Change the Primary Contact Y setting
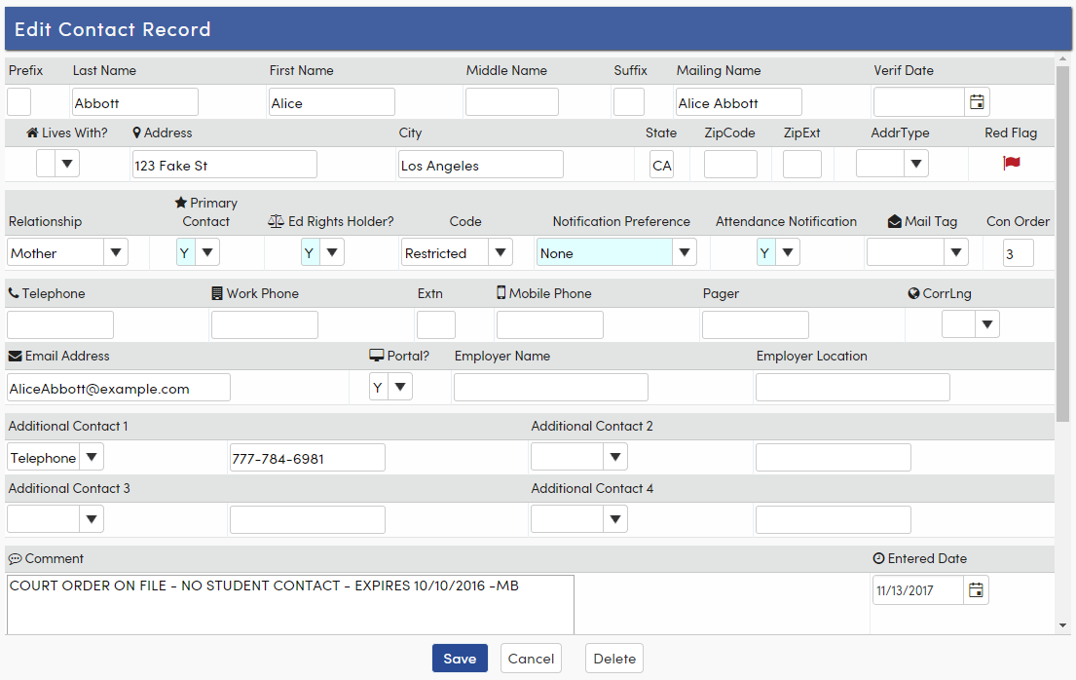 (x=206, y=251)
